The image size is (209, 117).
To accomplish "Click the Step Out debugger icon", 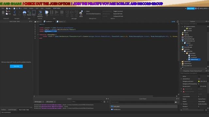I will [76, 12].
